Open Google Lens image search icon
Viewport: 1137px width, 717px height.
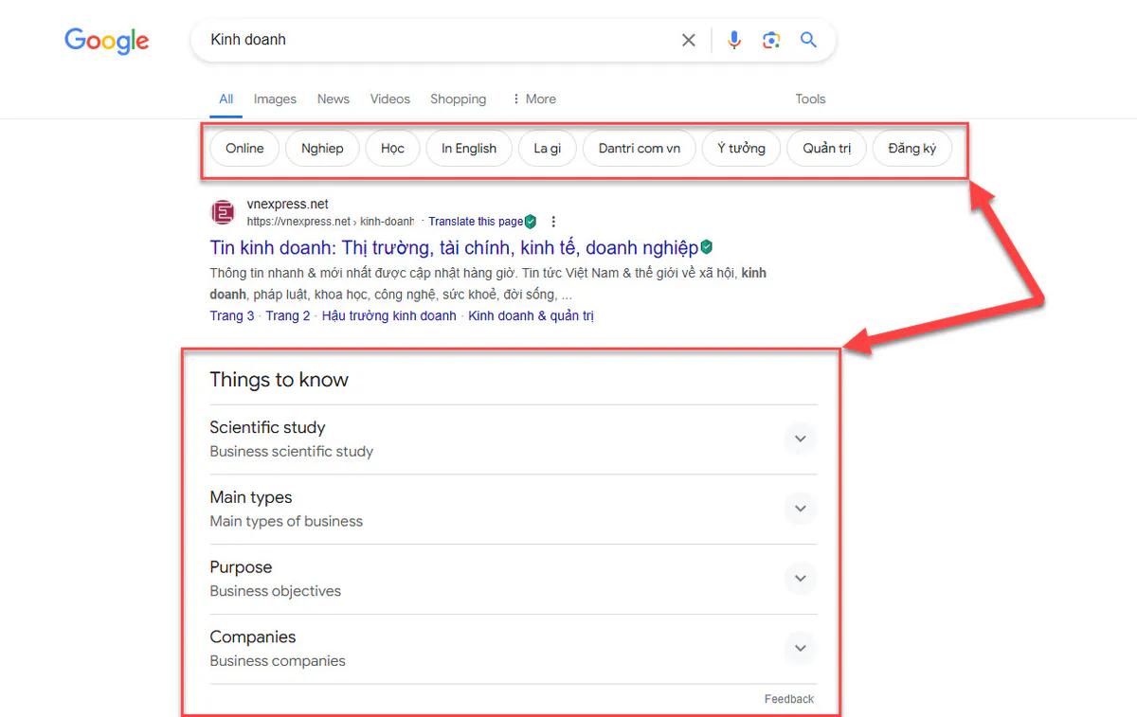(771, 40)
